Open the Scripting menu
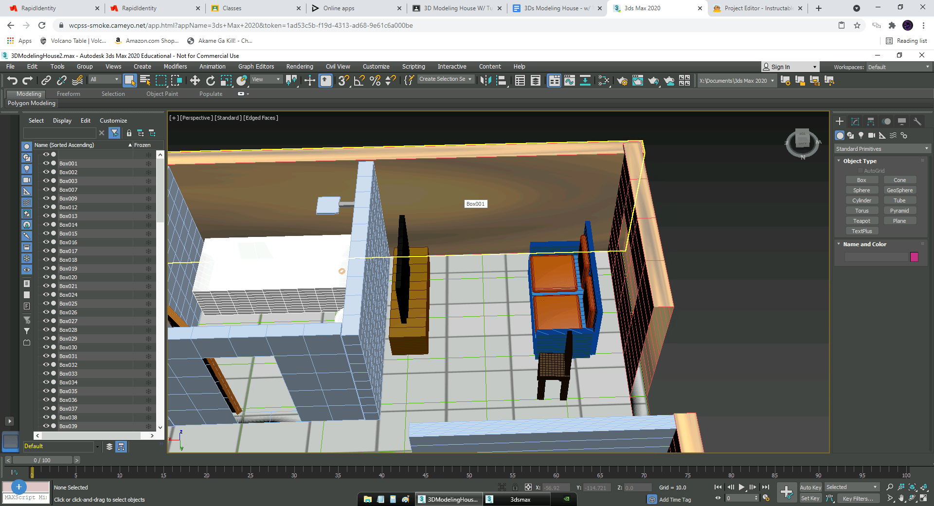The height and width of the screenshot is (506, 934). pos(413,67)
